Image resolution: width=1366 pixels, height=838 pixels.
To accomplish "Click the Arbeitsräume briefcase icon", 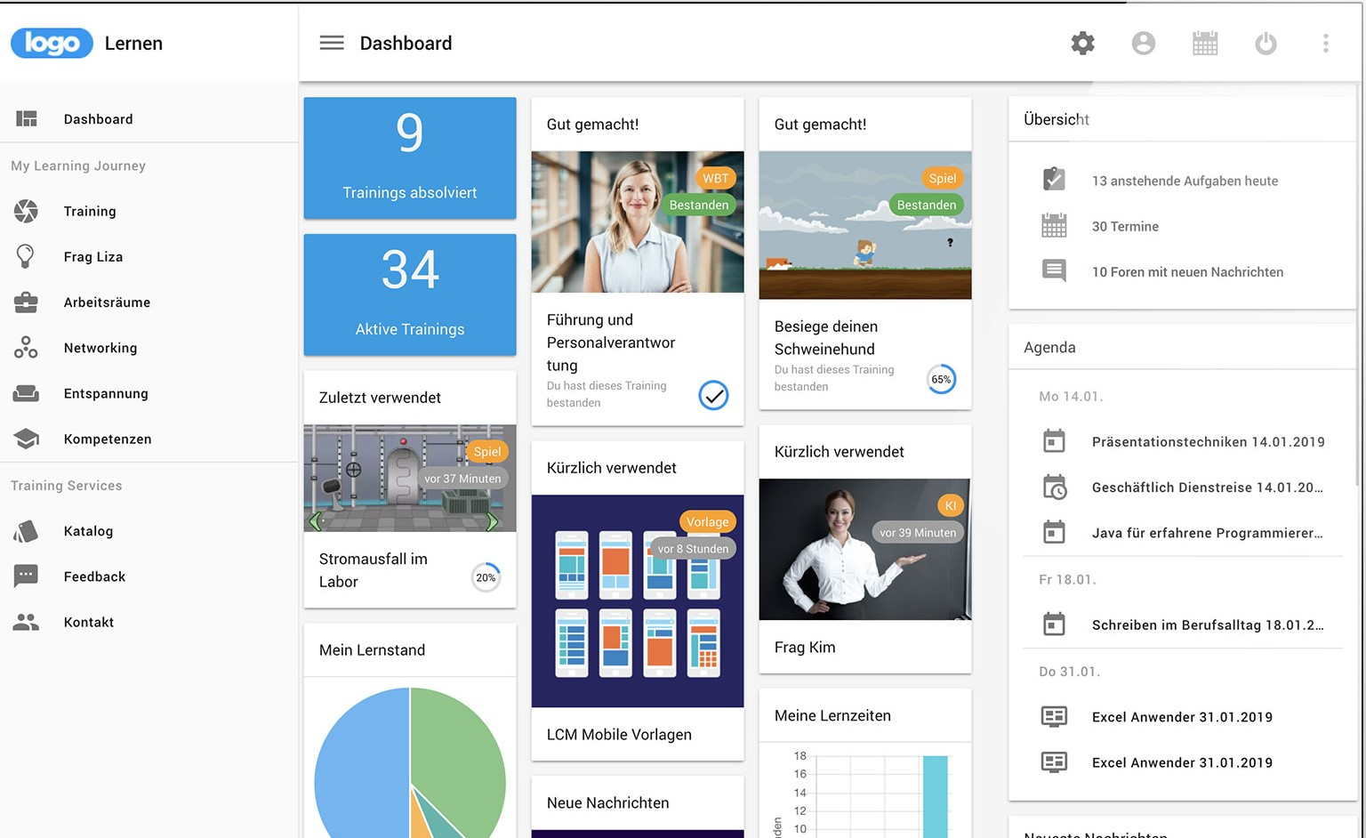I will coord(26,302).
